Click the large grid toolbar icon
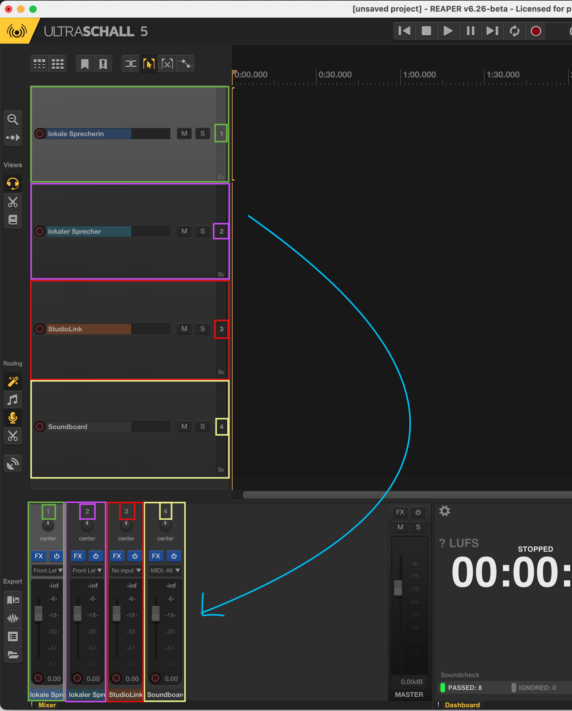Image resolution: width=572 pixels, height=711 pixels. [57, 64]
